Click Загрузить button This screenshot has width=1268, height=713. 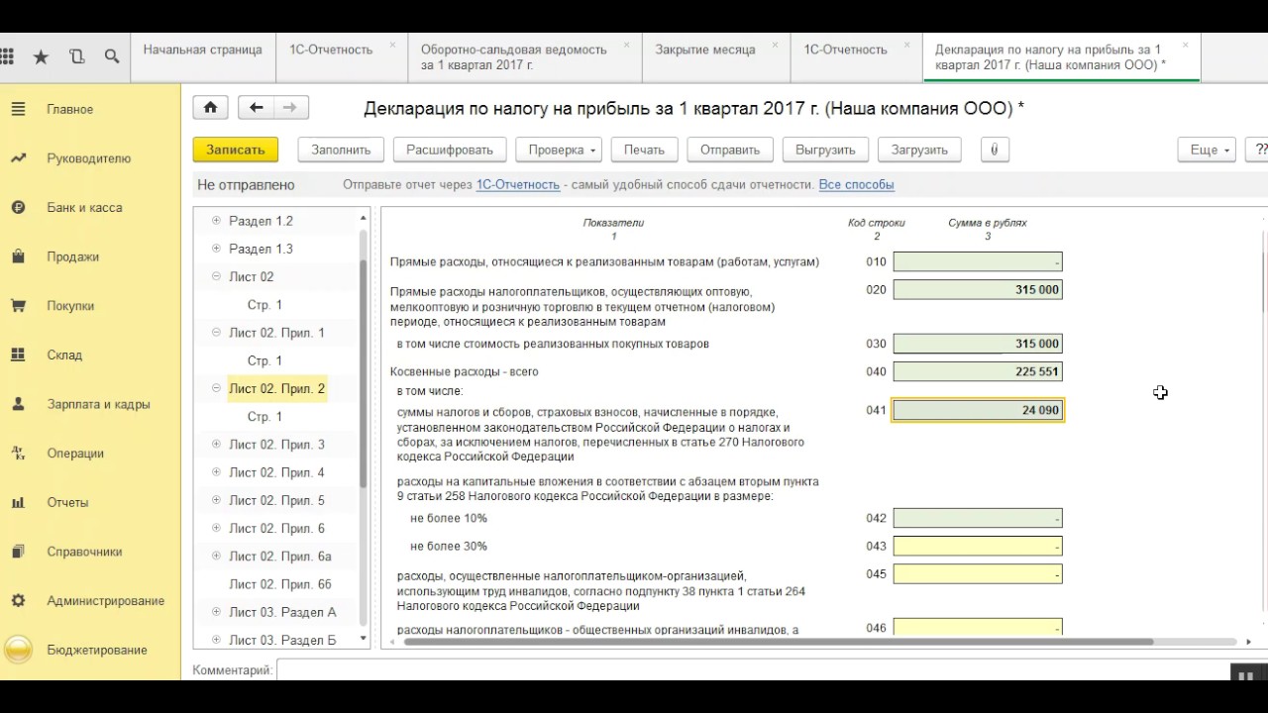pos(919,150)
